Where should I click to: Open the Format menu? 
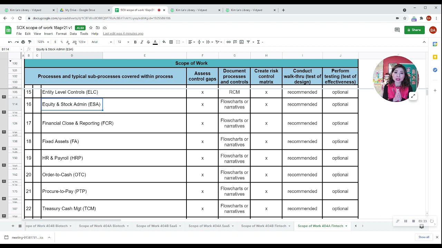pyautogui.click(x=61, y=34)
